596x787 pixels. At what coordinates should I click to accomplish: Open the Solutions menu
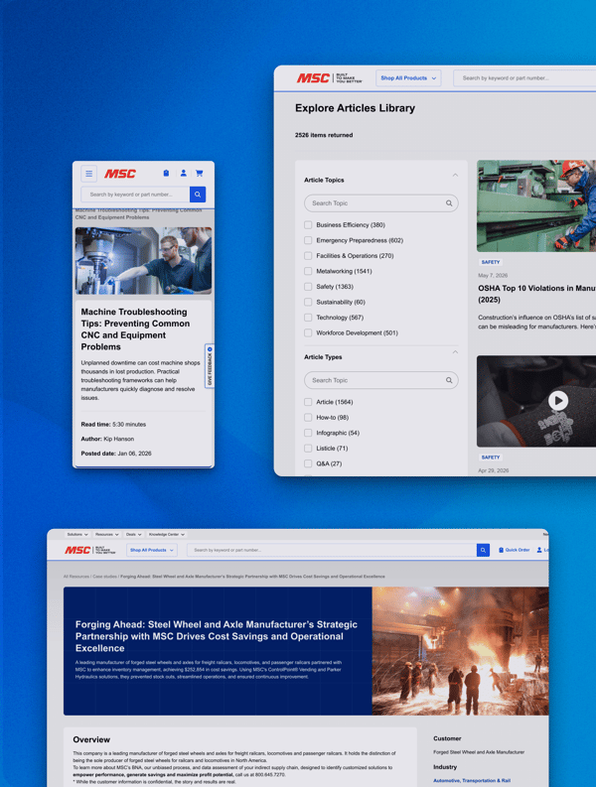(x=77, y=535)
